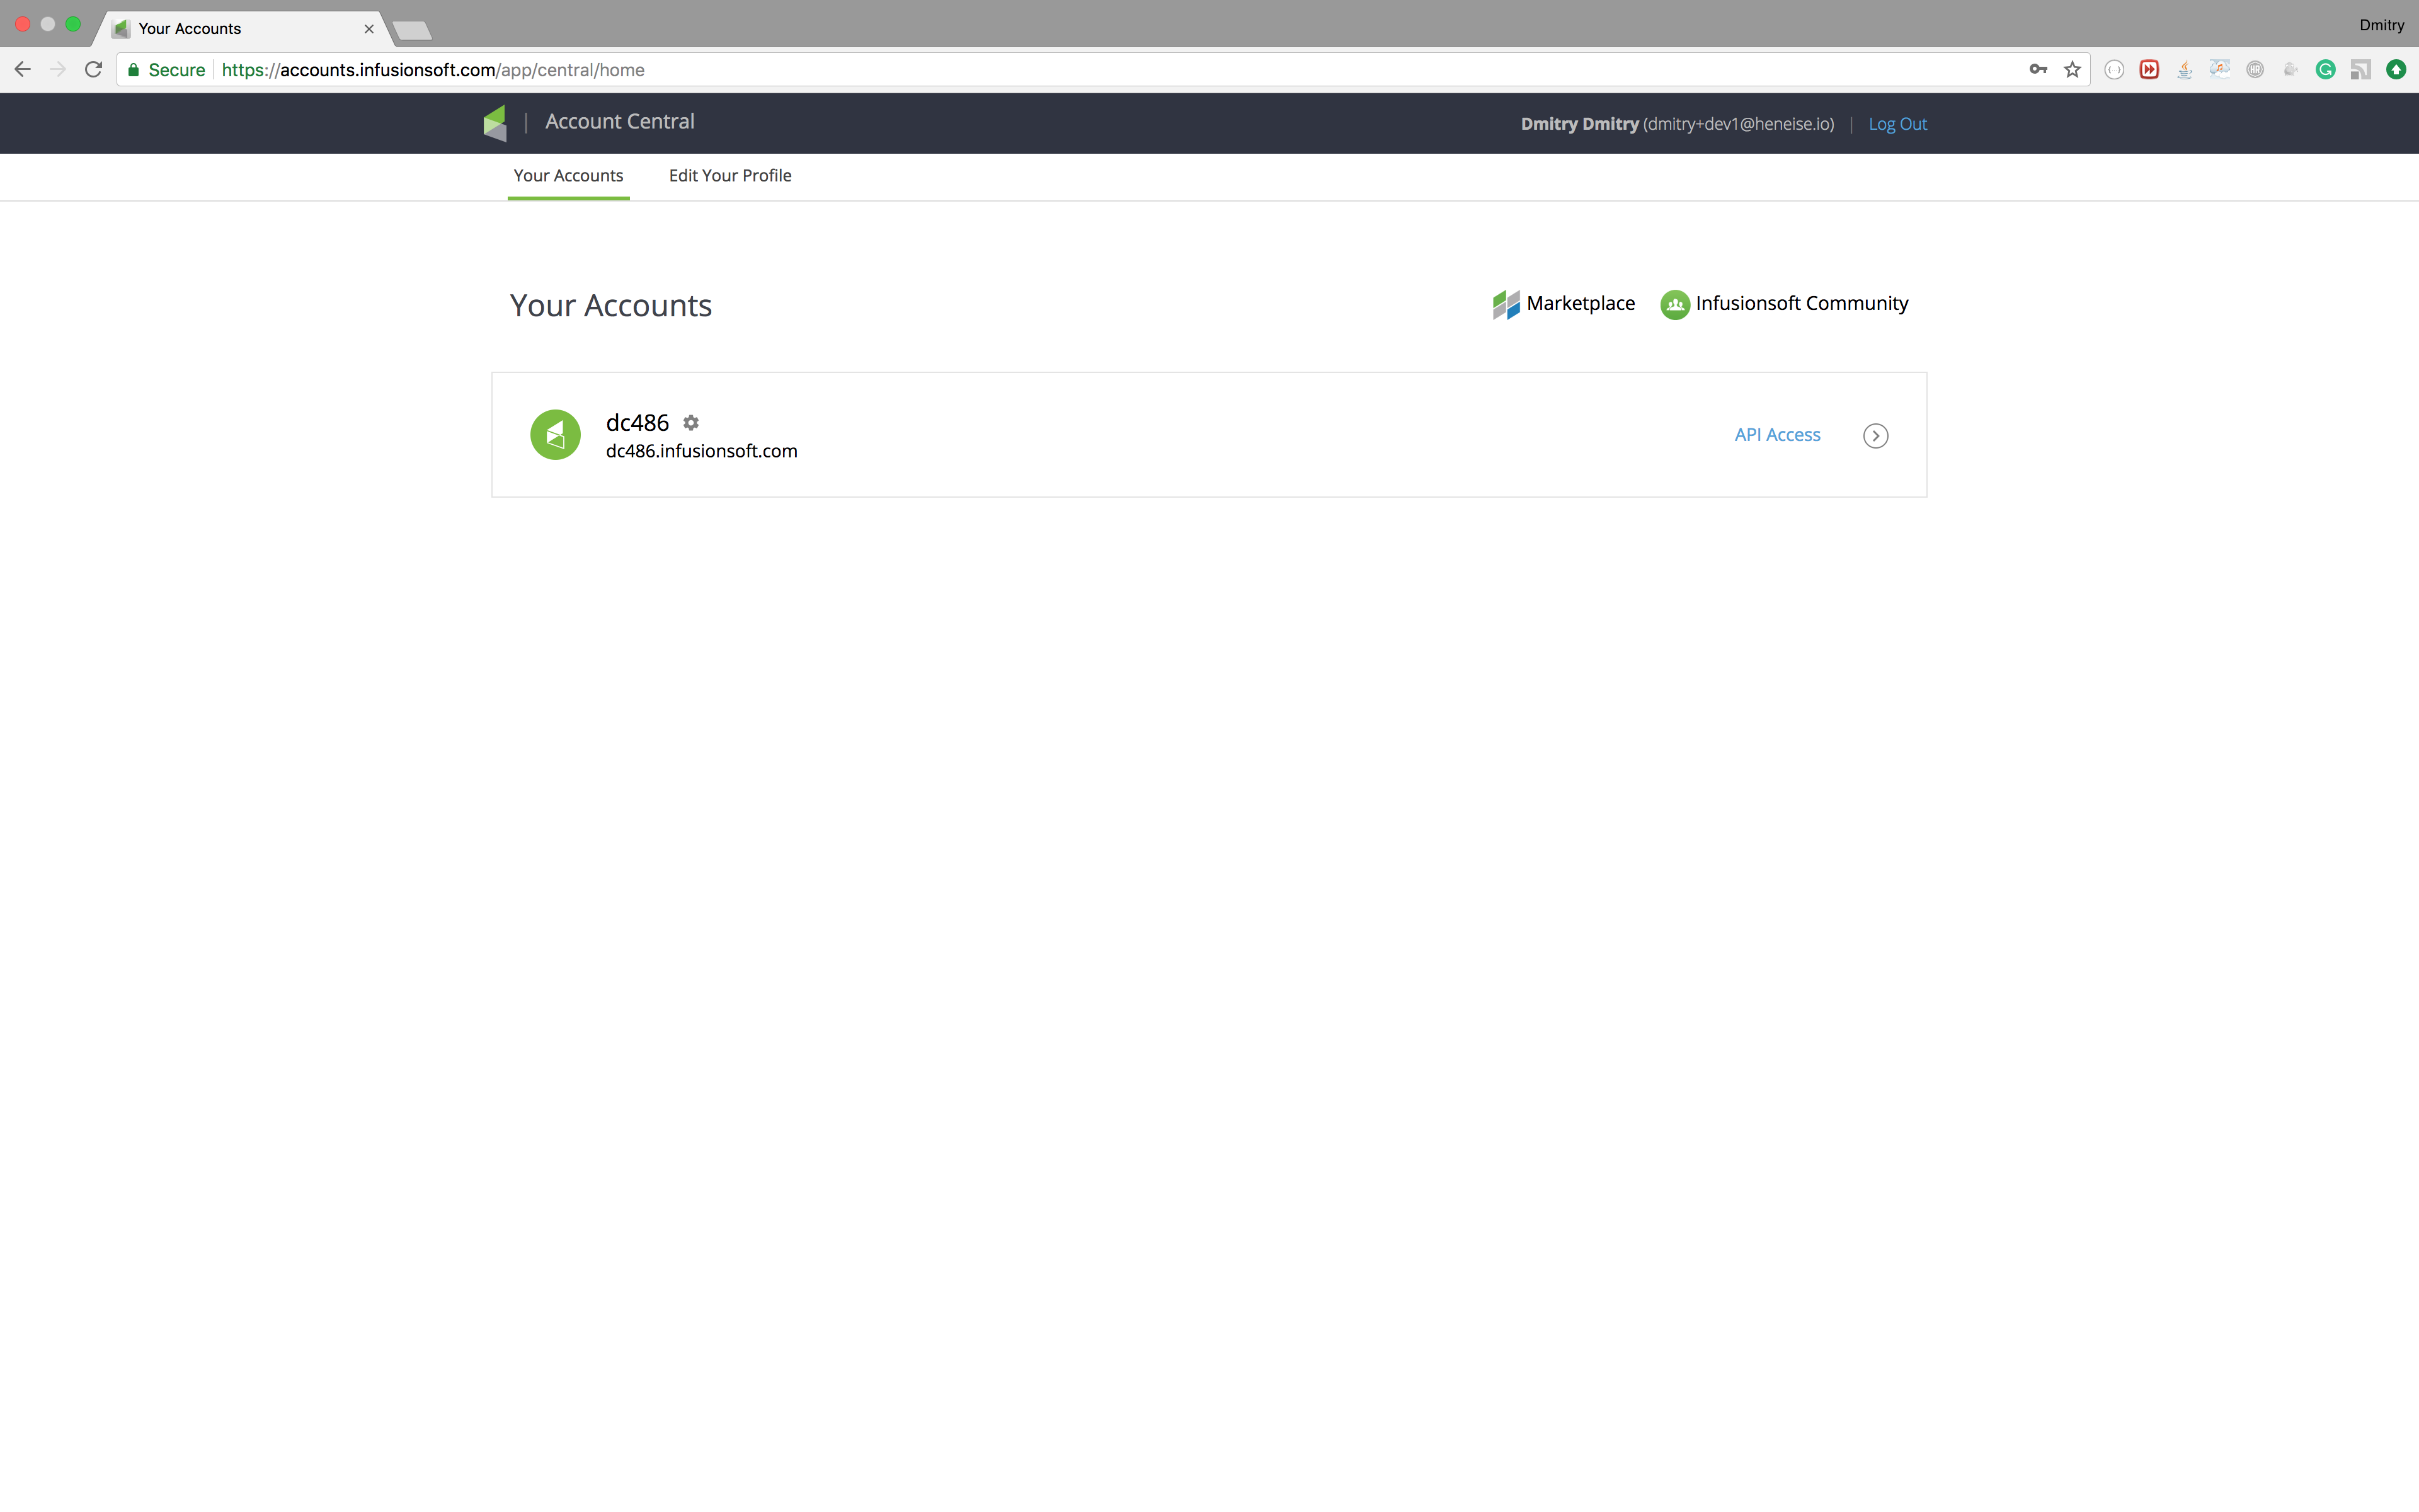This screenshot has height=1512, width=2419.
Task: Click the Infusionsoft logo in header
Action: click(496, 123)
